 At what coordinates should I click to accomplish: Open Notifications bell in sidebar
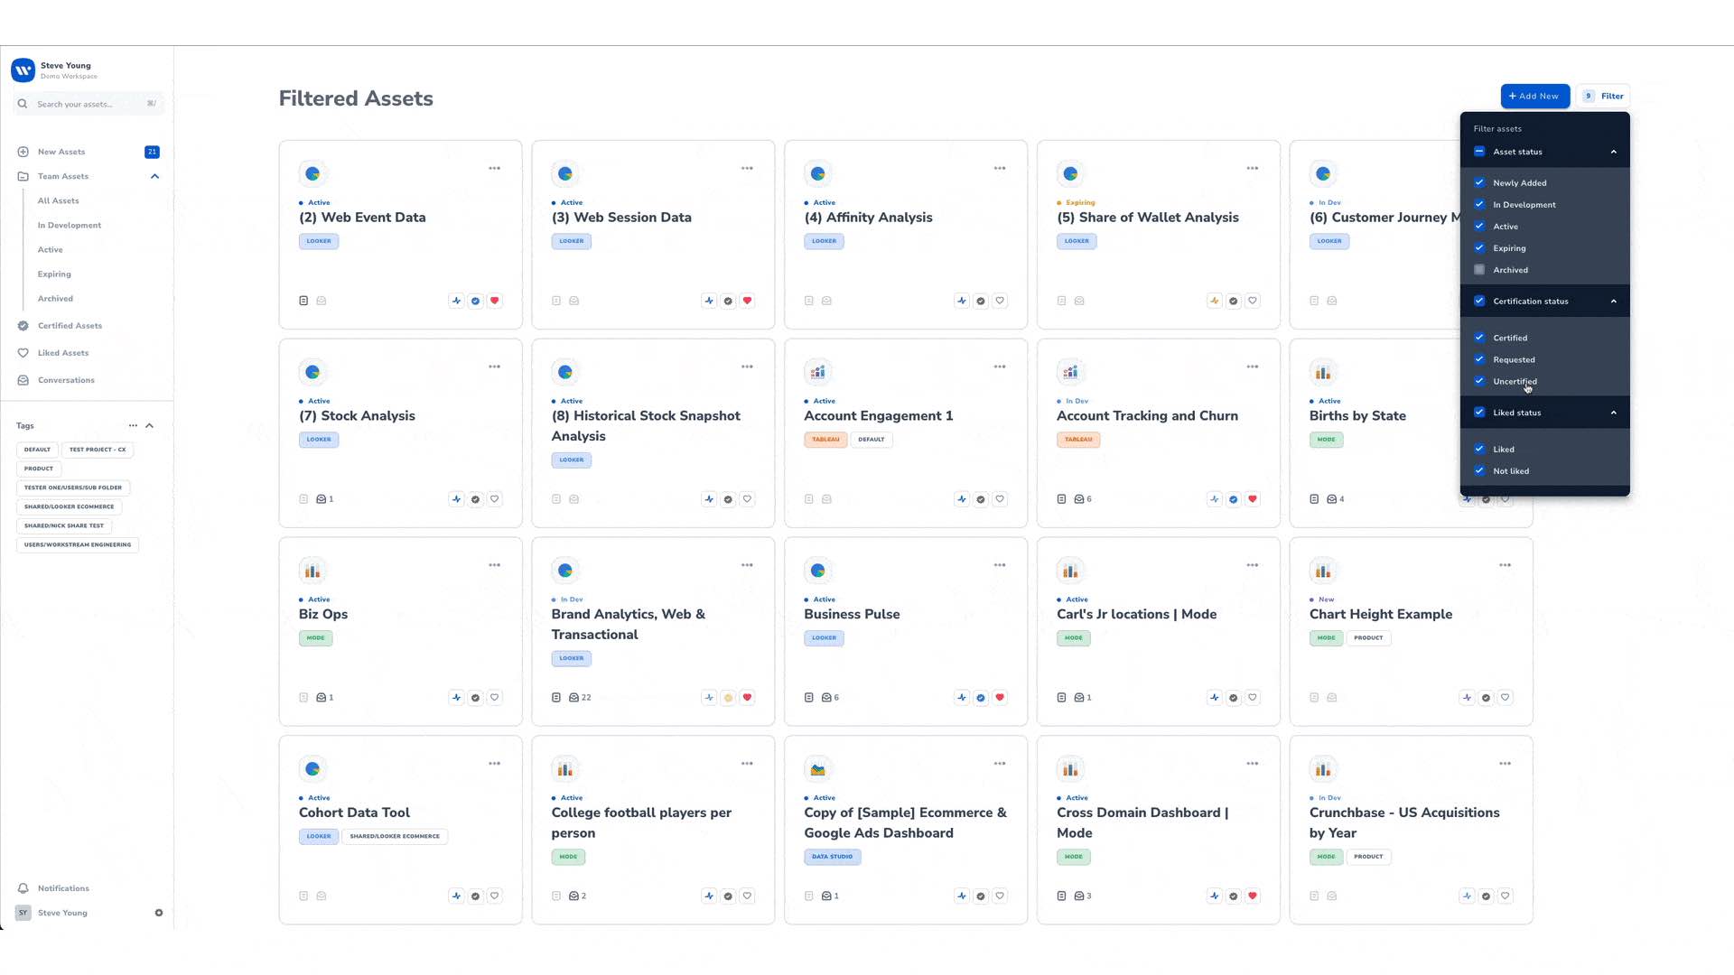point(23,888)
